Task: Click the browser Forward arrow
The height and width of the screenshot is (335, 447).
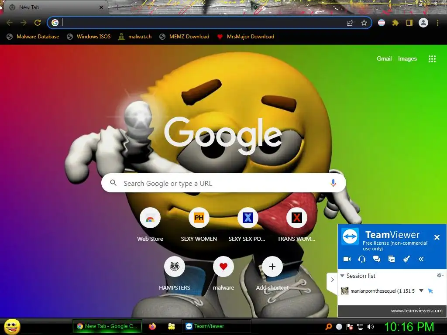Action: tap(24, 23)
